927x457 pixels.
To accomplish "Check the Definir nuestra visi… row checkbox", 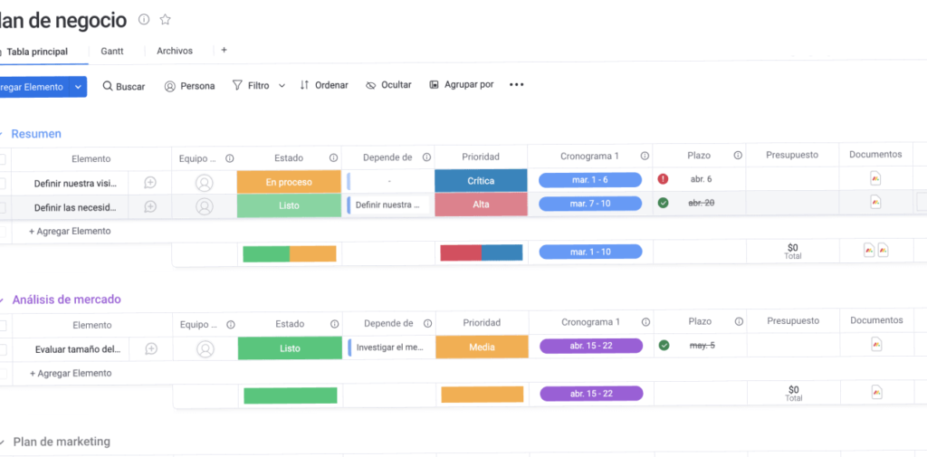I will coord(3,183).
